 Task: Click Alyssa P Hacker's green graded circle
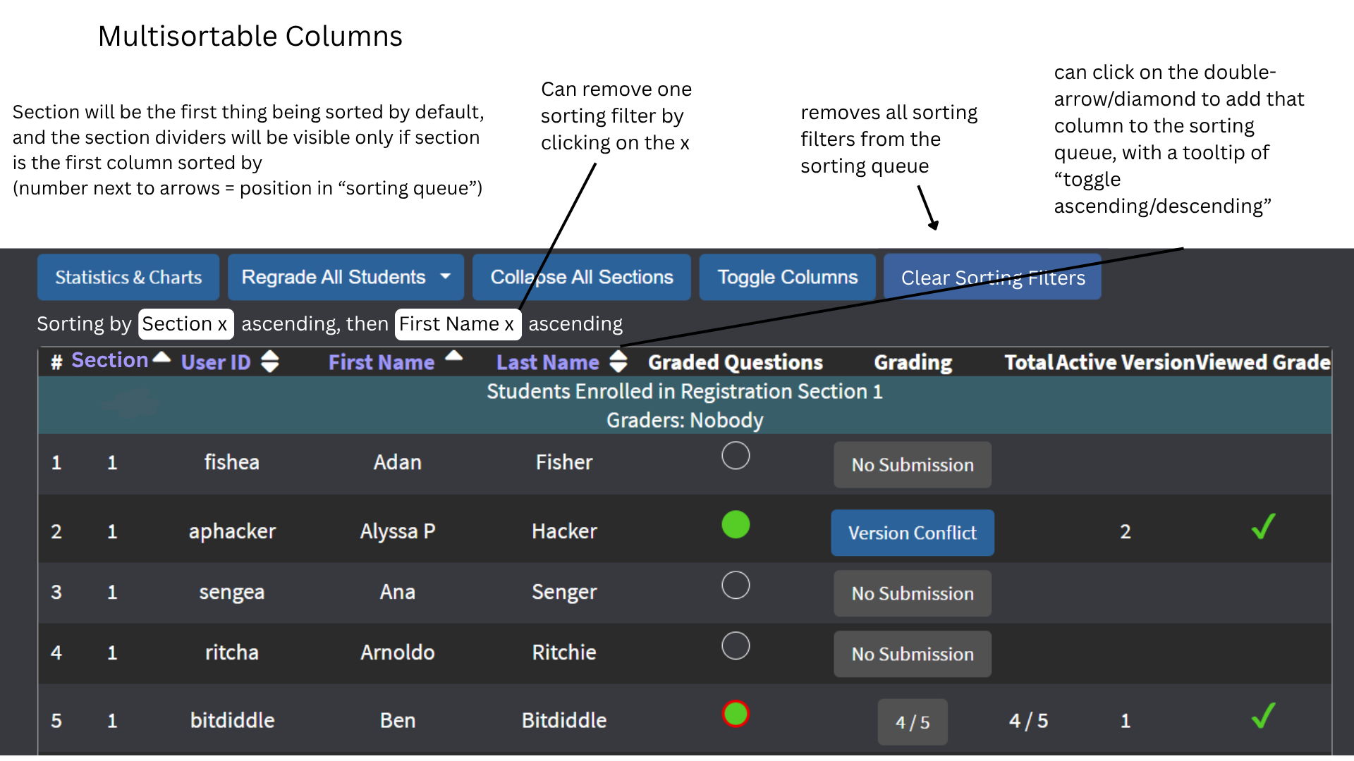736,525
